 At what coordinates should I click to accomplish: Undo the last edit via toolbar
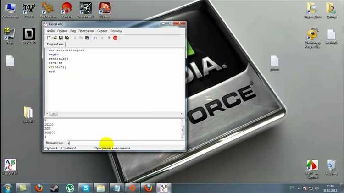[95, 38]
